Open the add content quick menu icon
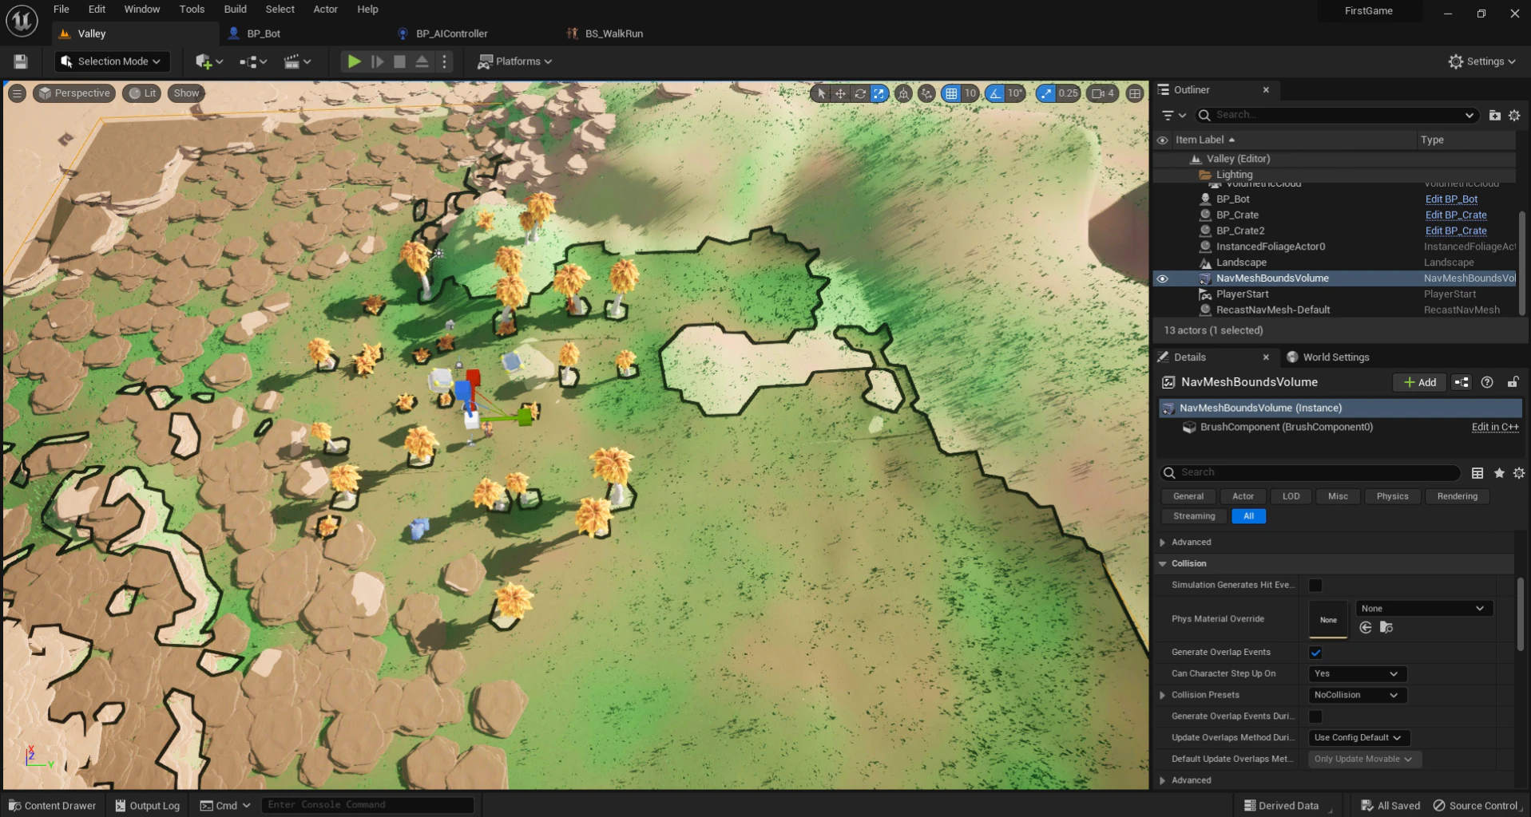1531x817 pixels. click(208, 61)
